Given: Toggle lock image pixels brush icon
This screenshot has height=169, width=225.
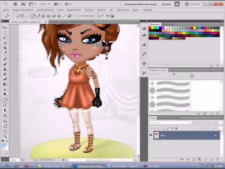Looking at the screenshot, I should (x=168, y=128).
